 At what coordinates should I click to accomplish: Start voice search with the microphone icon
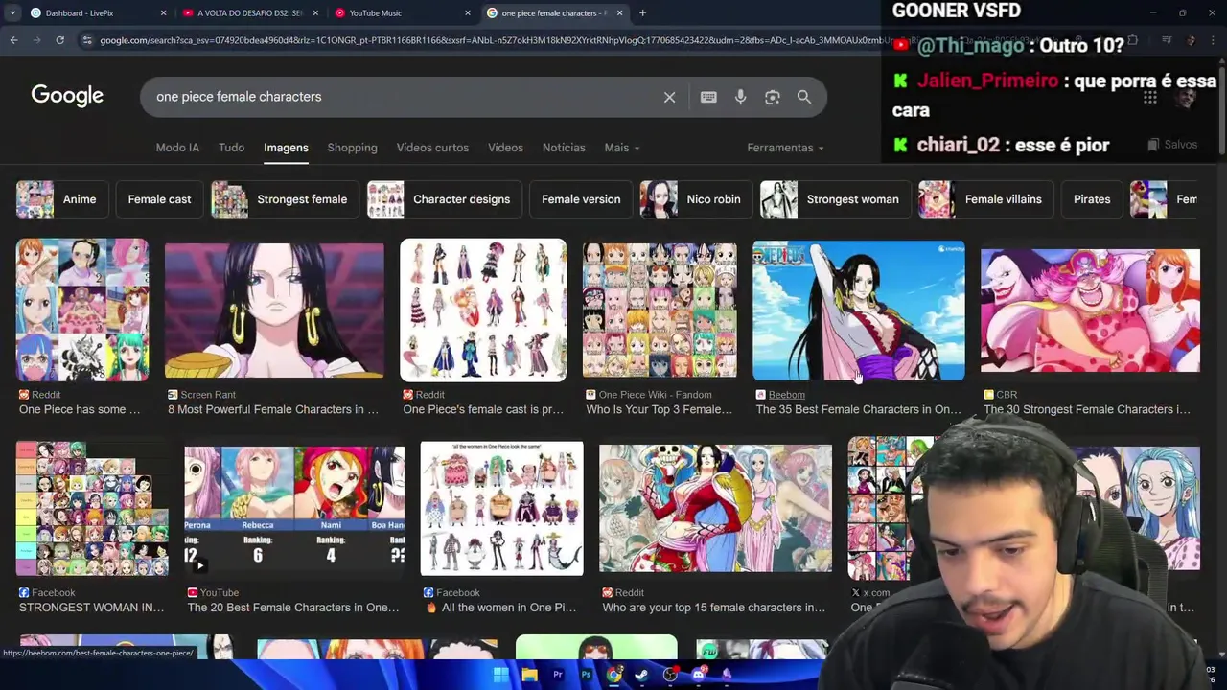(740, 97)
